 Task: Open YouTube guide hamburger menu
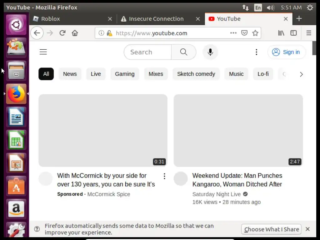coord(43,52)
